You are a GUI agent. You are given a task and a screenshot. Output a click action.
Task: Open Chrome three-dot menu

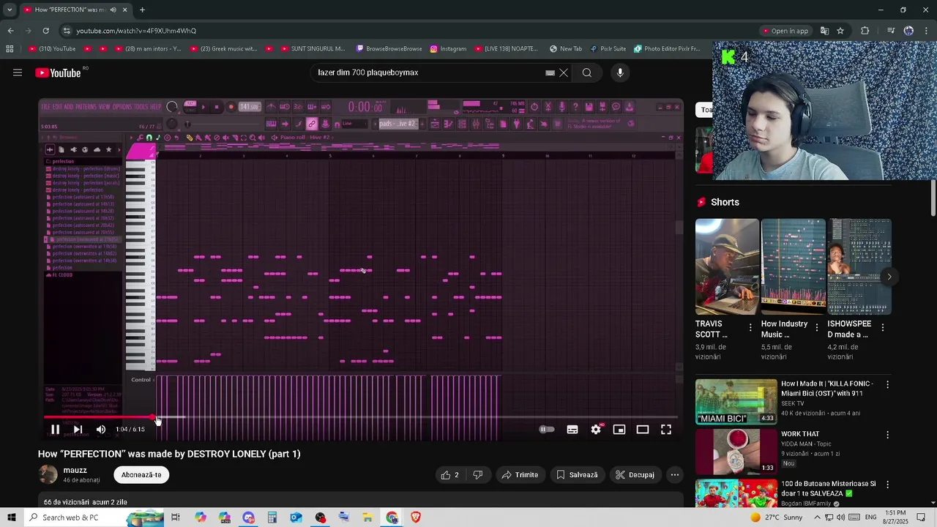tap(926, 31)
